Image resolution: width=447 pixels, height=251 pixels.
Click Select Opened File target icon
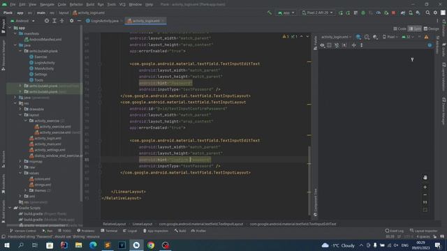click(47, 21)
